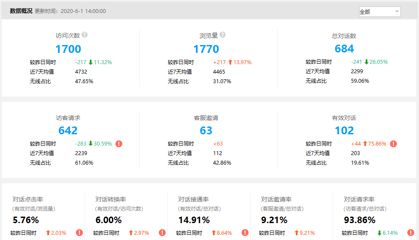Viewport: 419px width, 240px height.
Task: Click alert icon in 对话点击率 row
Action: [79, 233]
